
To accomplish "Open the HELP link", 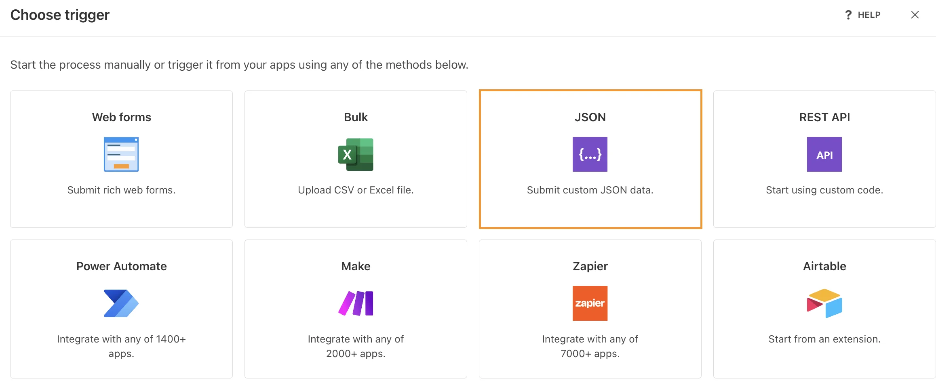I will click(869, 15).
